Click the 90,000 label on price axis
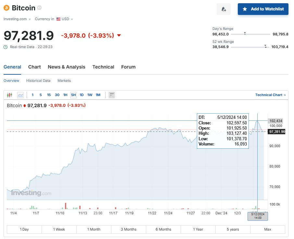294x239 pixels. click(275, 146)
